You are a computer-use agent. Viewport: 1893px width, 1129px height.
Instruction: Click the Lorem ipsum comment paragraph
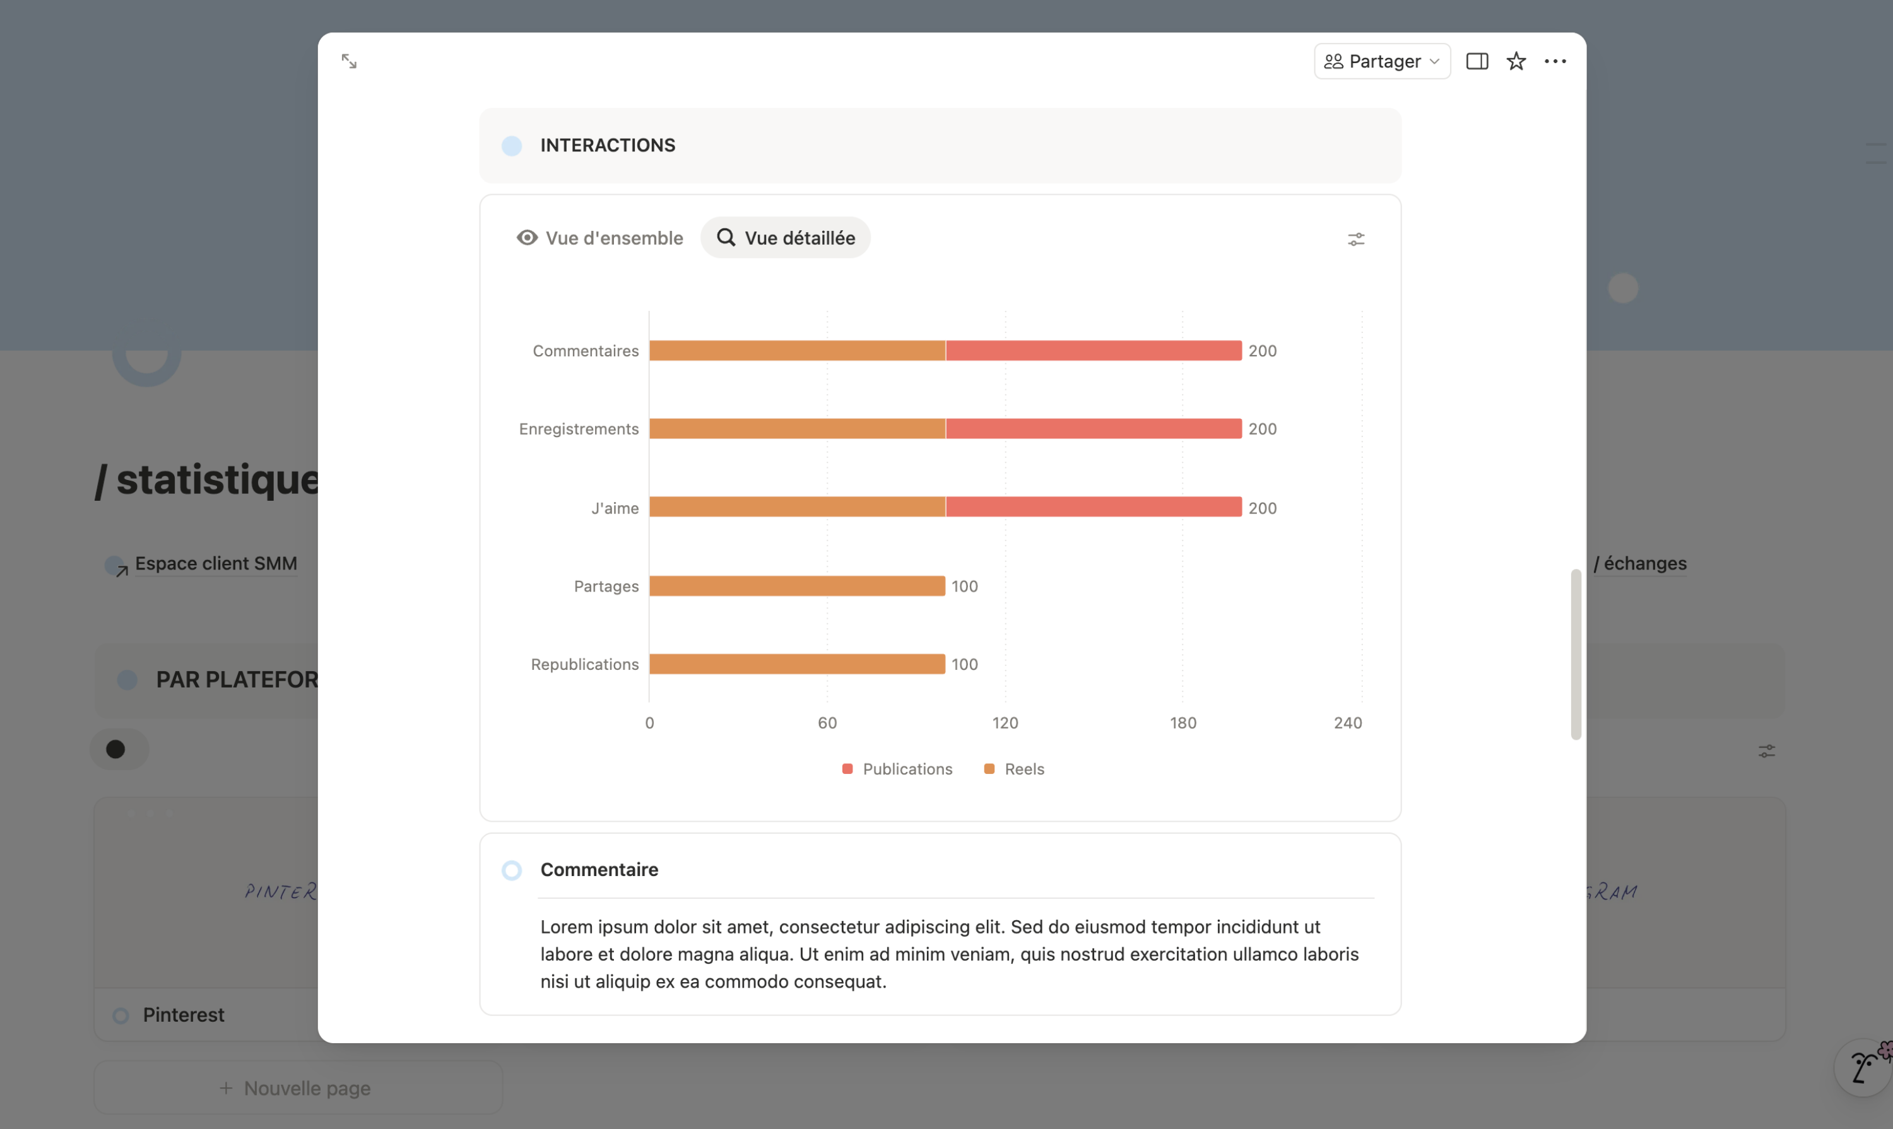(949, 955)
